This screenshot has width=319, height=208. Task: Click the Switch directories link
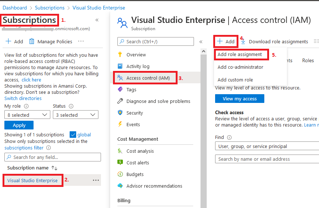point(23,98)
